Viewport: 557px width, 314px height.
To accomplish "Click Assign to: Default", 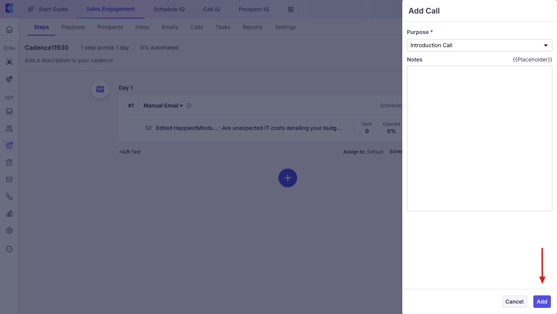I will 363,152.
